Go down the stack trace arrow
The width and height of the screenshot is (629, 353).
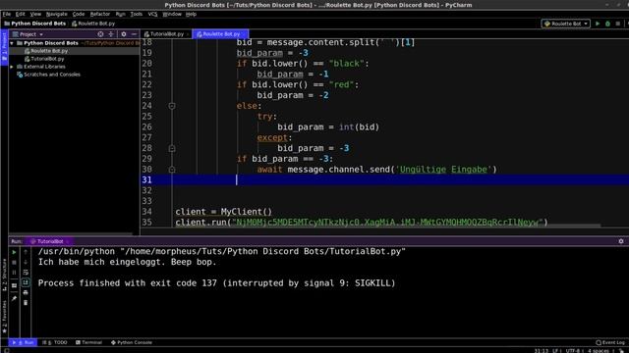pyautogui.click(x=26, y=262)
